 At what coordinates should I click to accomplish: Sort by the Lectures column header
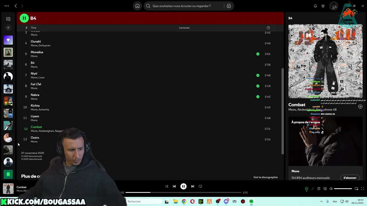pos(184,28)
